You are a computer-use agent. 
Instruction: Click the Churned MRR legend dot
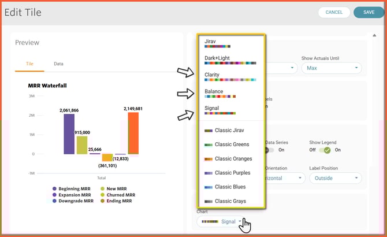click(x=103, y=195)
